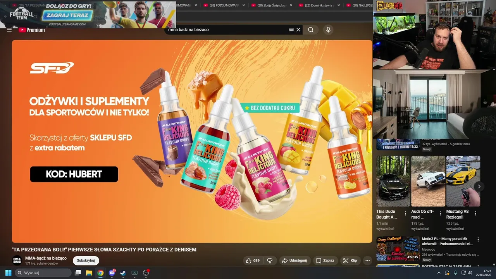Open This Dude Bought A short

click(393, 181)
